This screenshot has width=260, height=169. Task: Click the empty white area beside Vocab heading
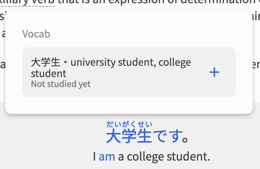coord(141,34)
